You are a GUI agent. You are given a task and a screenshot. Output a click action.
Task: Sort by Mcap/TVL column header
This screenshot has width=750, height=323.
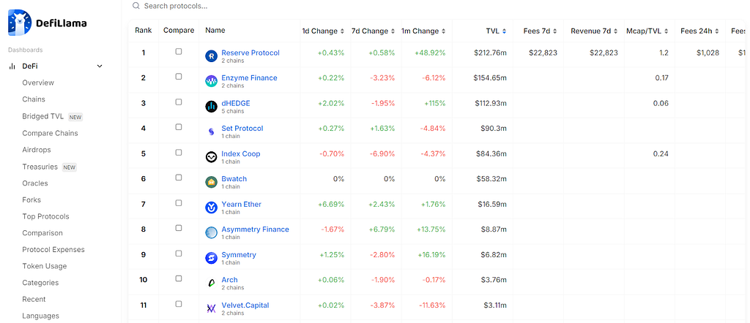(x=647, y=31)
